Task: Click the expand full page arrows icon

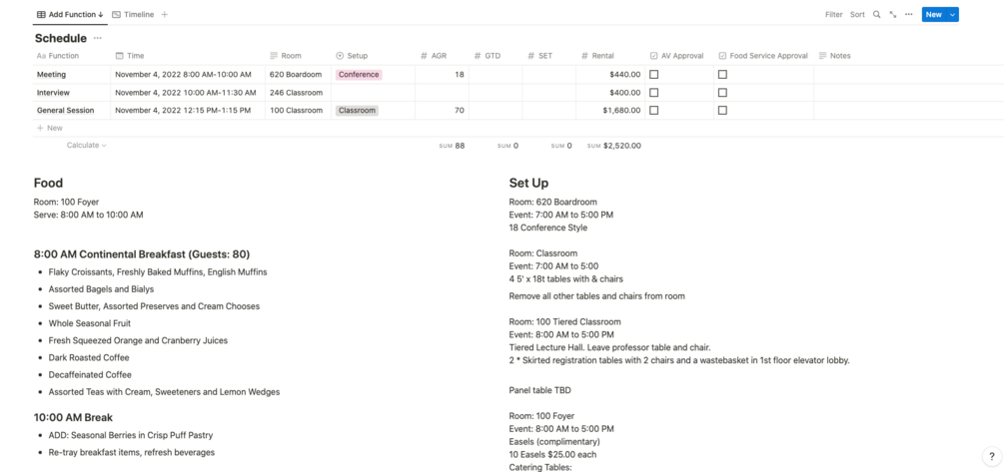Action: 893,15
